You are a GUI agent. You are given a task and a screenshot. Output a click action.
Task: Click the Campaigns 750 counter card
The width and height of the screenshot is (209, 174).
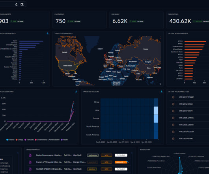[80, 20]
